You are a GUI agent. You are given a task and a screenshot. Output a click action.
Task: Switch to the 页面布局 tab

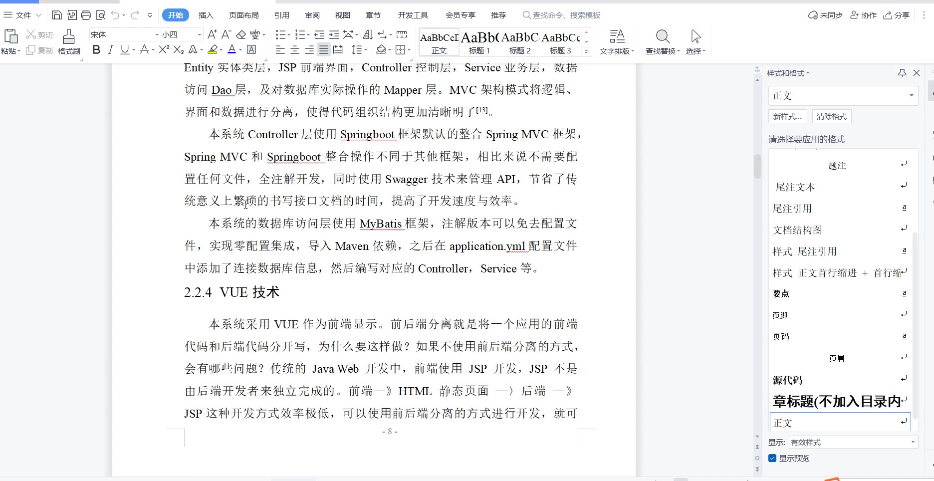pyautogui.click(x=243, y=15)
